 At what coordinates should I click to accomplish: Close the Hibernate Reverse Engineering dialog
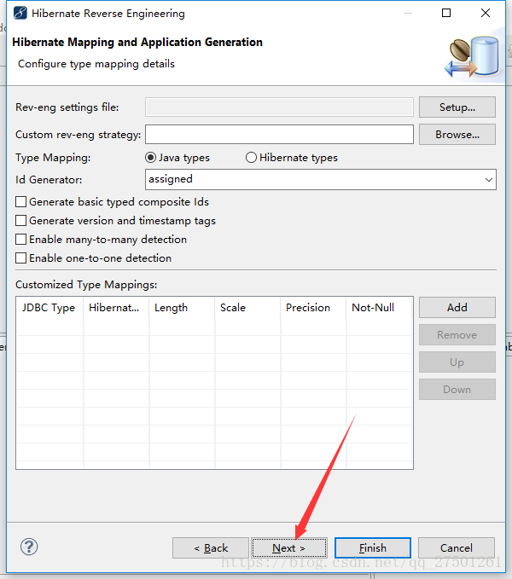coord(486,13)
